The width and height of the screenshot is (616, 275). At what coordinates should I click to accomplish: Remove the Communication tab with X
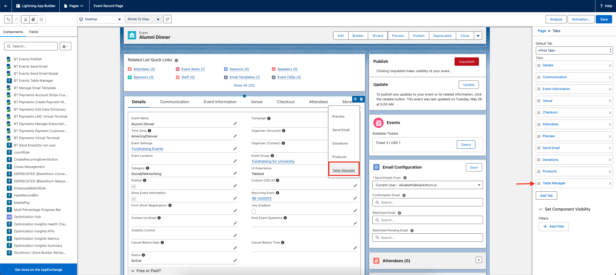click(x=610, y=78)
